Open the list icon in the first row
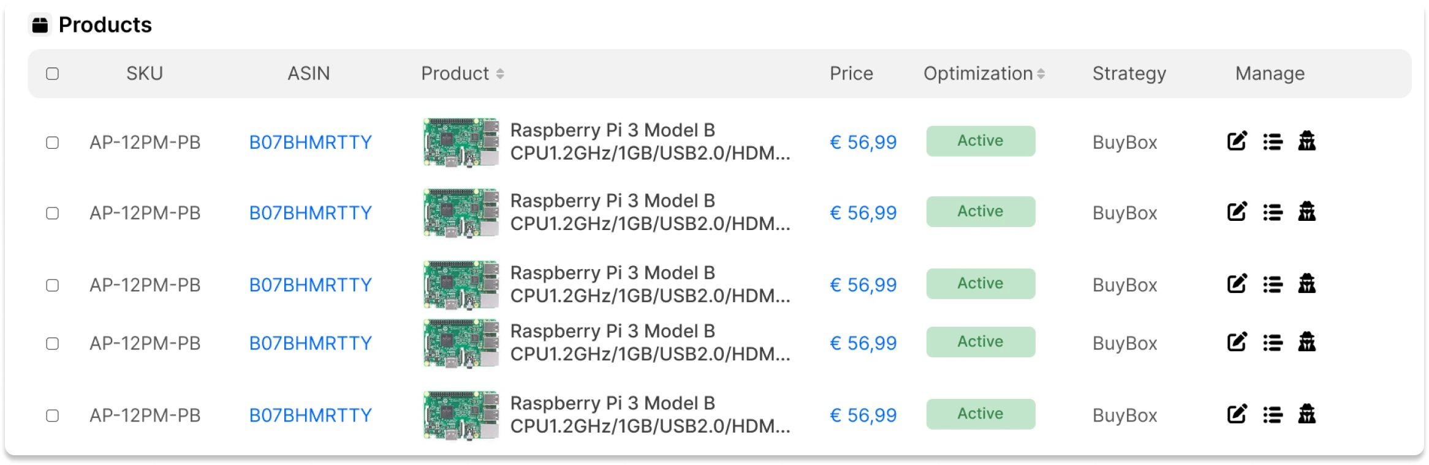This screenshot has height=465, width=1429. pyautogui.click(x=1273, y=142)
